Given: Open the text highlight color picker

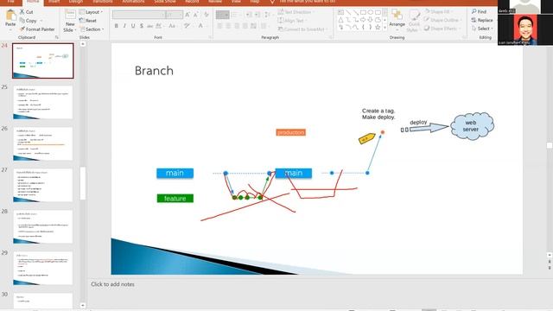Looking at the screenshot, I should pos(188,26).
